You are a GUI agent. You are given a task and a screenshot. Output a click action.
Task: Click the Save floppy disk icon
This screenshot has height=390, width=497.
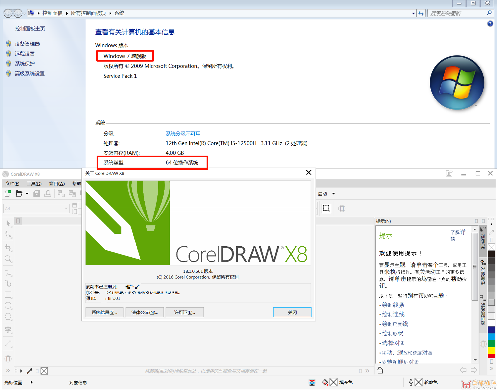tap(37, 194)
